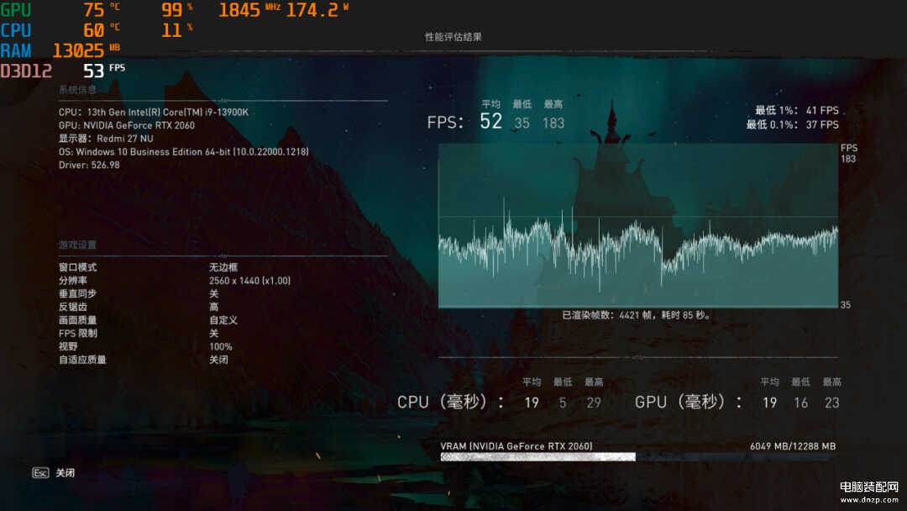Screen dimensions: 907x511
Task: Click the CPU maximum milliseconds value 29
Action: (594, 403)
